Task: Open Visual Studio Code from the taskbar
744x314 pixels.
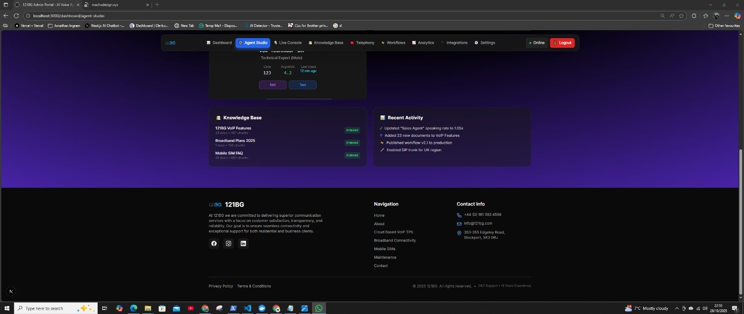Action: point(247,308)
